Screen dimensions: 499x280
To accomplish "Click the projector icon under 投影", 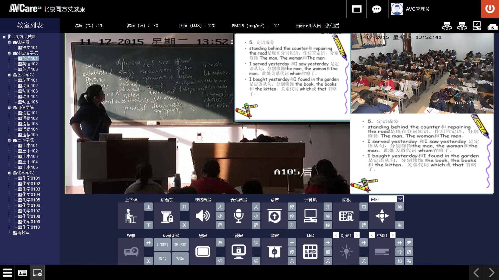I will (131, 251).
